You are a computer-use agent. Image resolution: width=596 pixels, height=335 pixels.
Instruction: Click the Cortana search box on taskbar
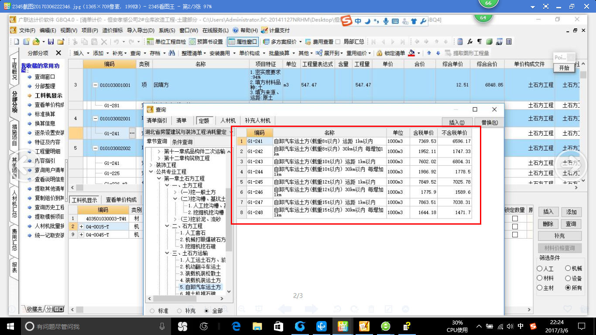pos(96,326)
